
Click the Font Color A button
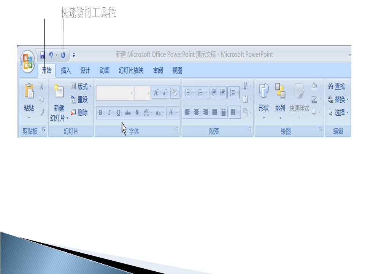coord(171,113)
